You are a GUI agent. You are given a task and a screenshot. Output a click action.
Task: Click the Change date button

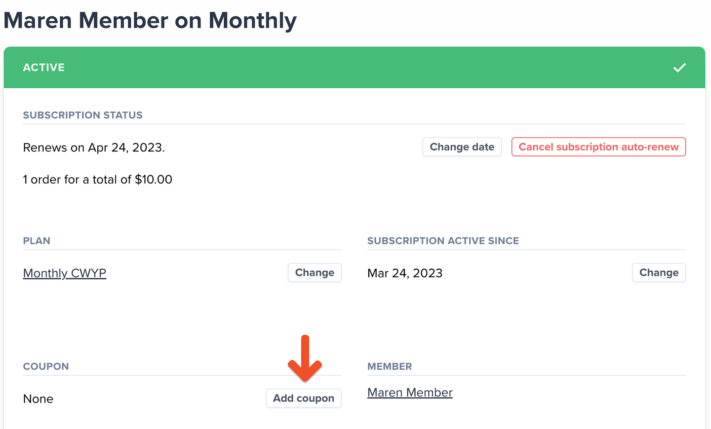462,147
